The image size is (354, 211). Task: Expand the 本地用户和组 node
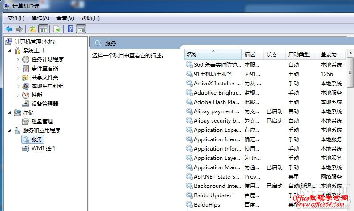18,86
